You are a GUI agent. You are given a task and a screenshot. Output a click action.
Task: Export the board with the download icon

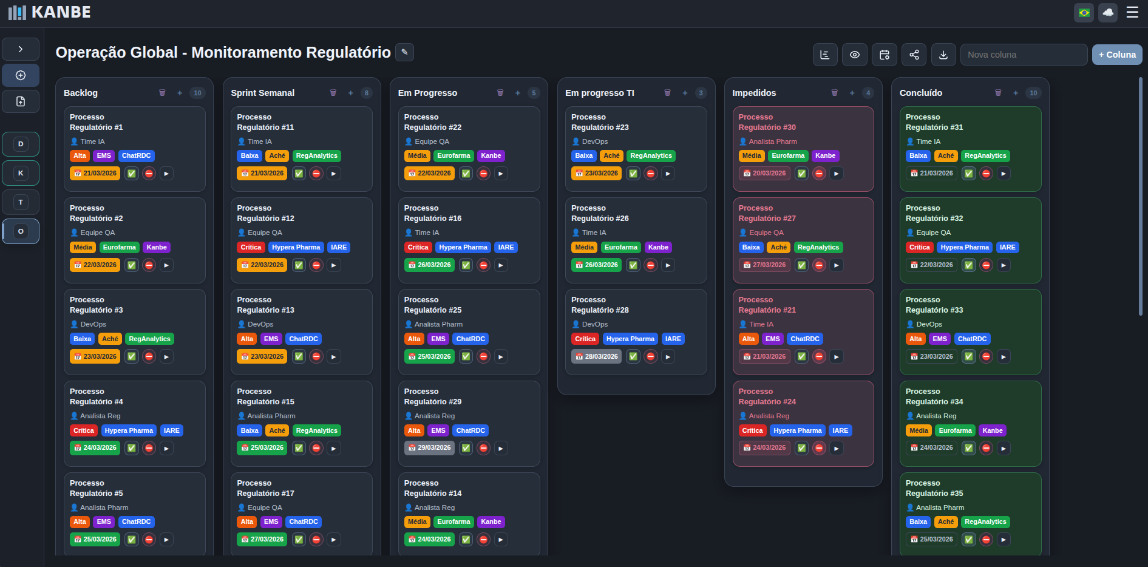(x=943, y=55)
